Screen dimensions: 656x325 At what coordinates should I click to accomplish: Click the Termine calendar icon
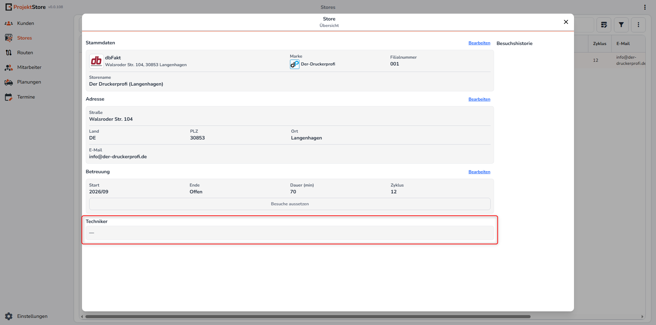pyautogui.click(x=9, y=97)
